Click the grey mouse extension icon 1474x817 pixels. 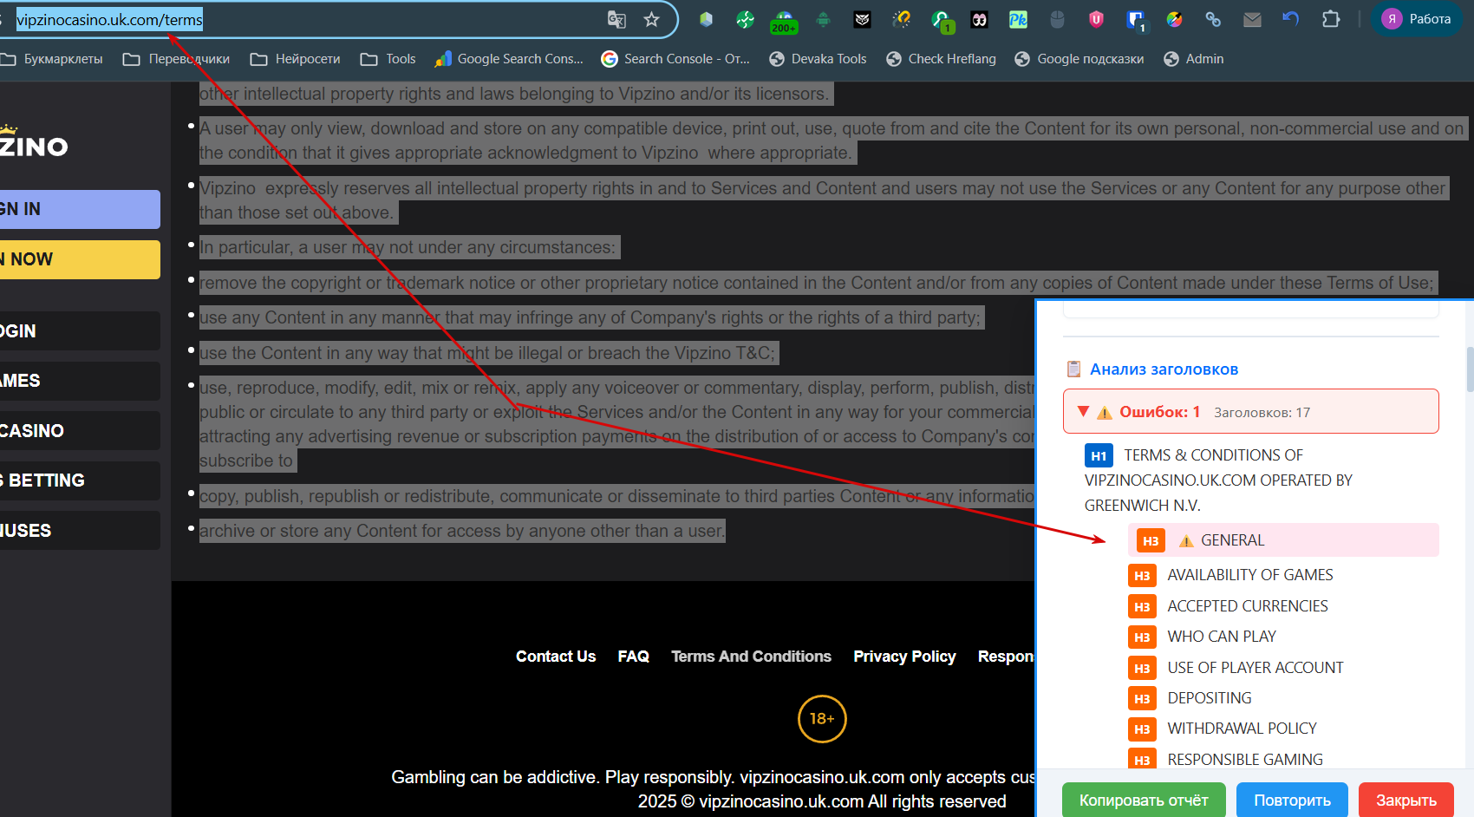pyautogui.click(x=1057, y=19)
